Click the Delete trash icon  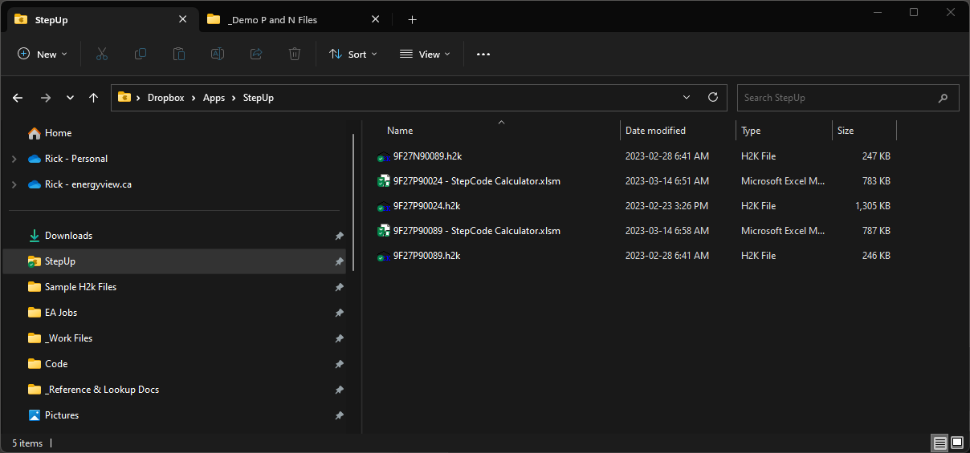(295, 54)
